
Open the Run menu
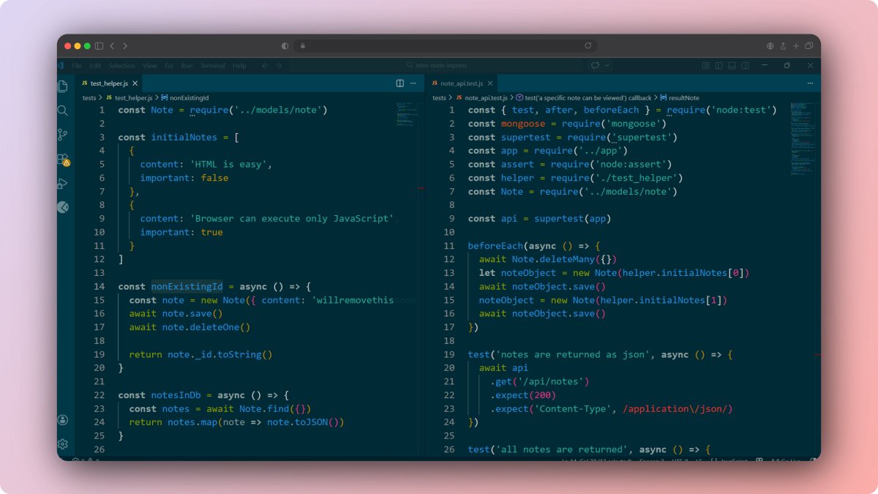(x=187, y=66)
